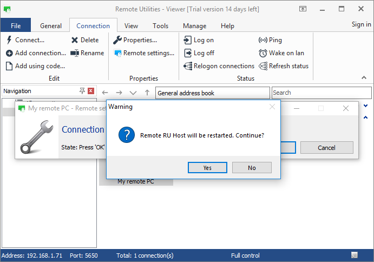Click No in Warning dialog
The width and height of the screenshot is (374, 262).
(252, 168)
